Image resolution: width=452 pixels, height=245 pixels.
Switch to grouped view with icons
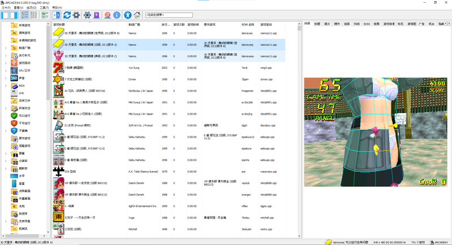pyautogui.click(x=45, y=15)
